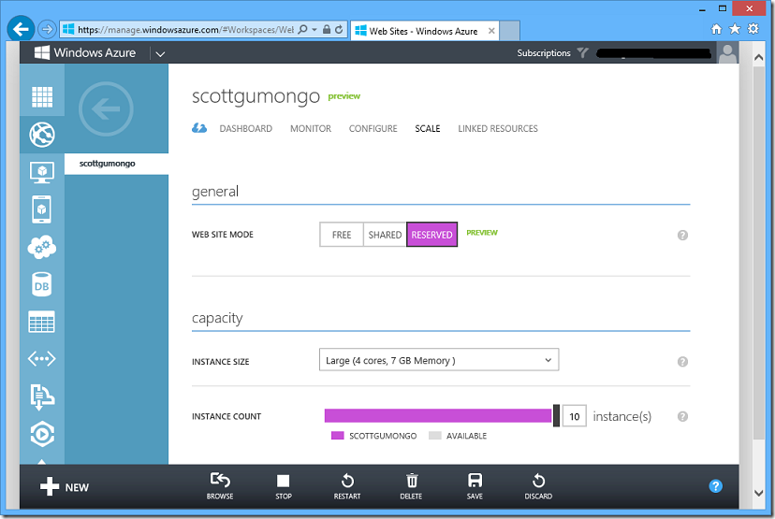This screenshot has height=519, width=775.
Task: Open address bar search dropdown arrow
Action: tap(314, 30)
